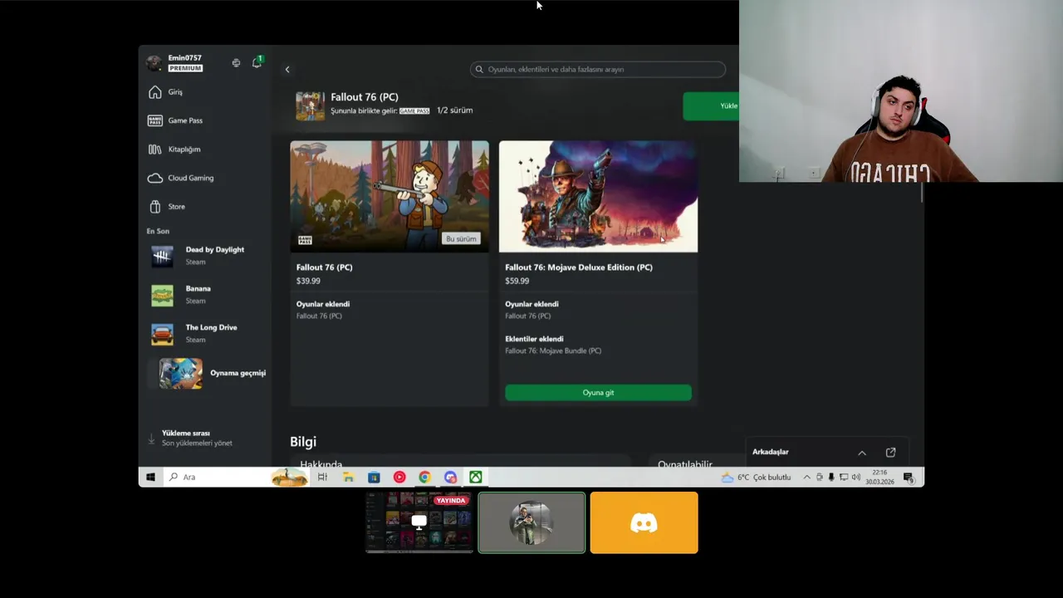Open File Explorer from taskbar
This screenshot has width=1063, height=598.
(x=348, y=477)
